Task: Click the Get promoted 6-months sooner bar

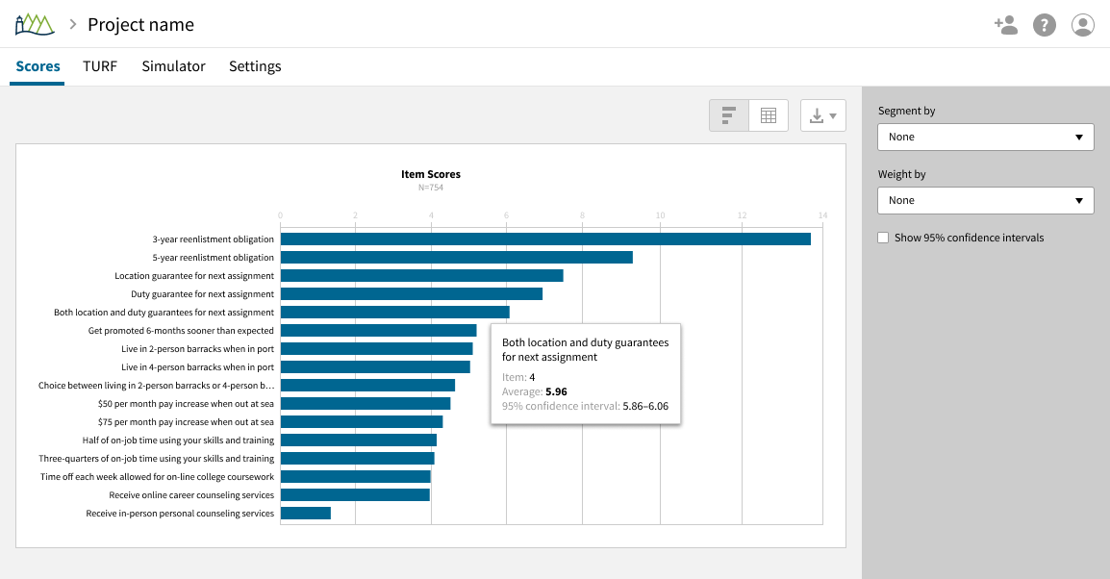Action: coord(379,331)
